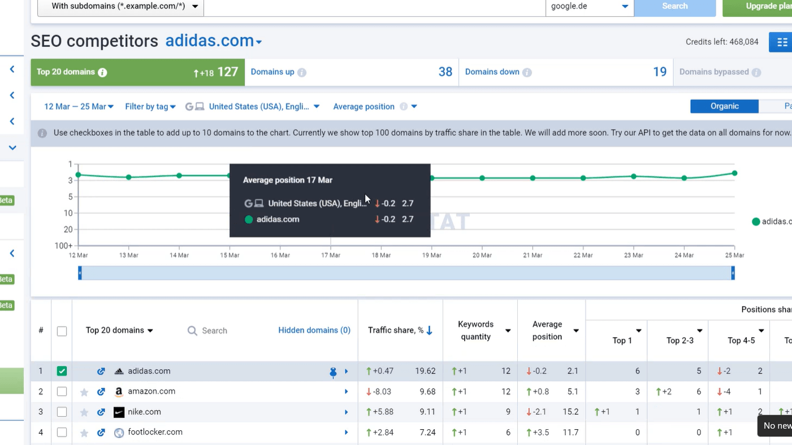The width and height of the screenshot is (792, 445).
Task: Click 25 Mar data point on chart
Action: (735, 173)
